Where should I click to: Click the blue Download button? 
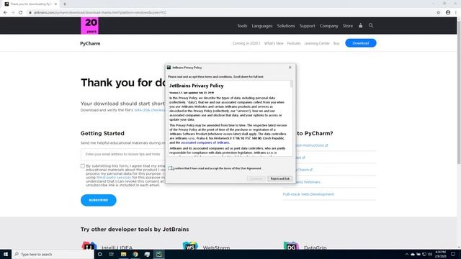pos(360,43)
